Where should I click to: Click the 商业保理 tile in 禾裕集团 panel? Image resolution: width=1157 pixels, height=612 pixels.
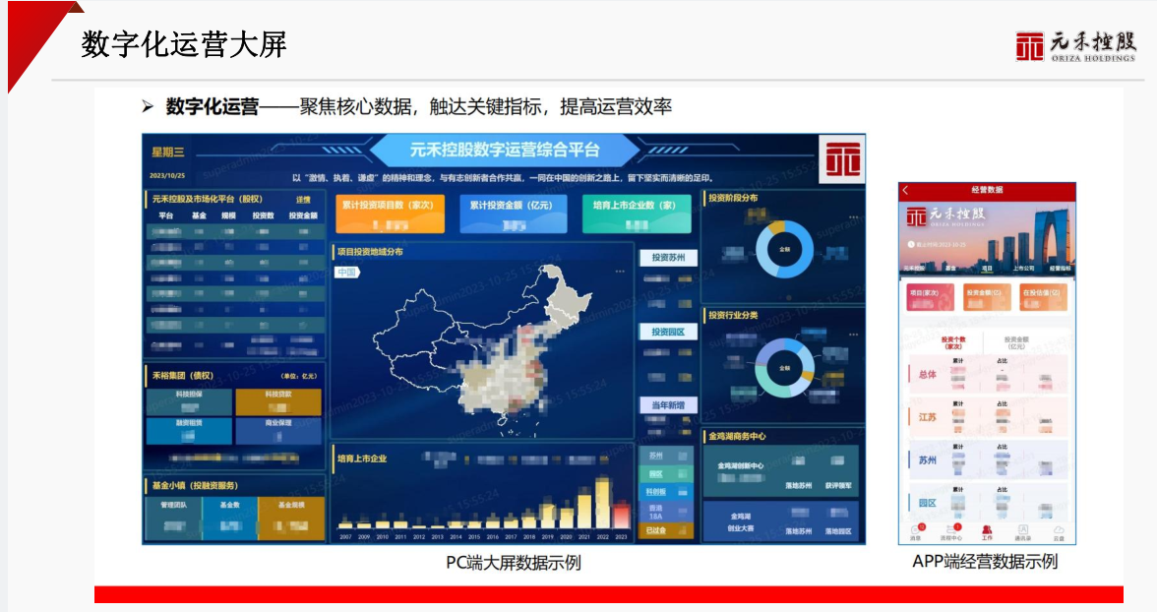tap(278, 431)
